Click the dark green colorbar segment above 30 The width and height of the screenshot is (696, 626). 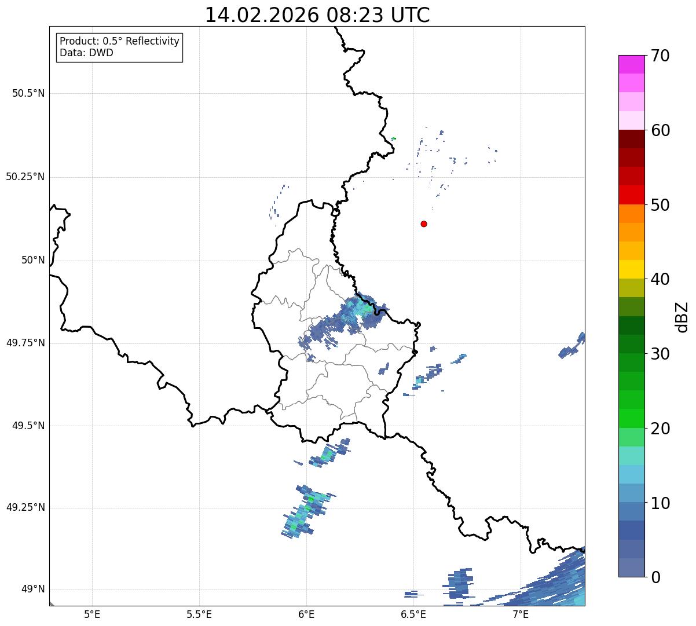(x=631, y=344)
